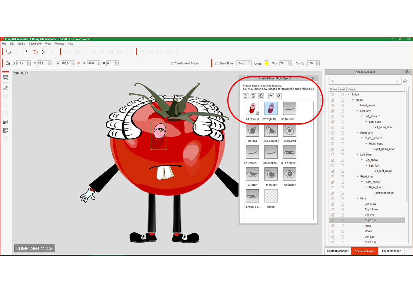Collapse the Left_arm tree node
Image resolution: width=413 pixels, height=293 pixels.
358,111
